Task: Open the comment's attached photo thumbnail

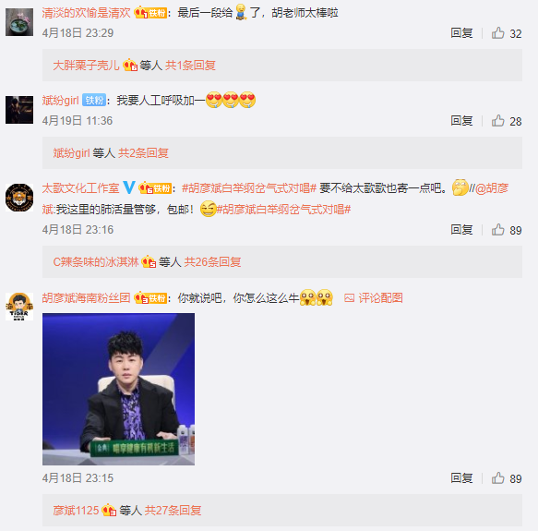Action: (x=118, y=389)
